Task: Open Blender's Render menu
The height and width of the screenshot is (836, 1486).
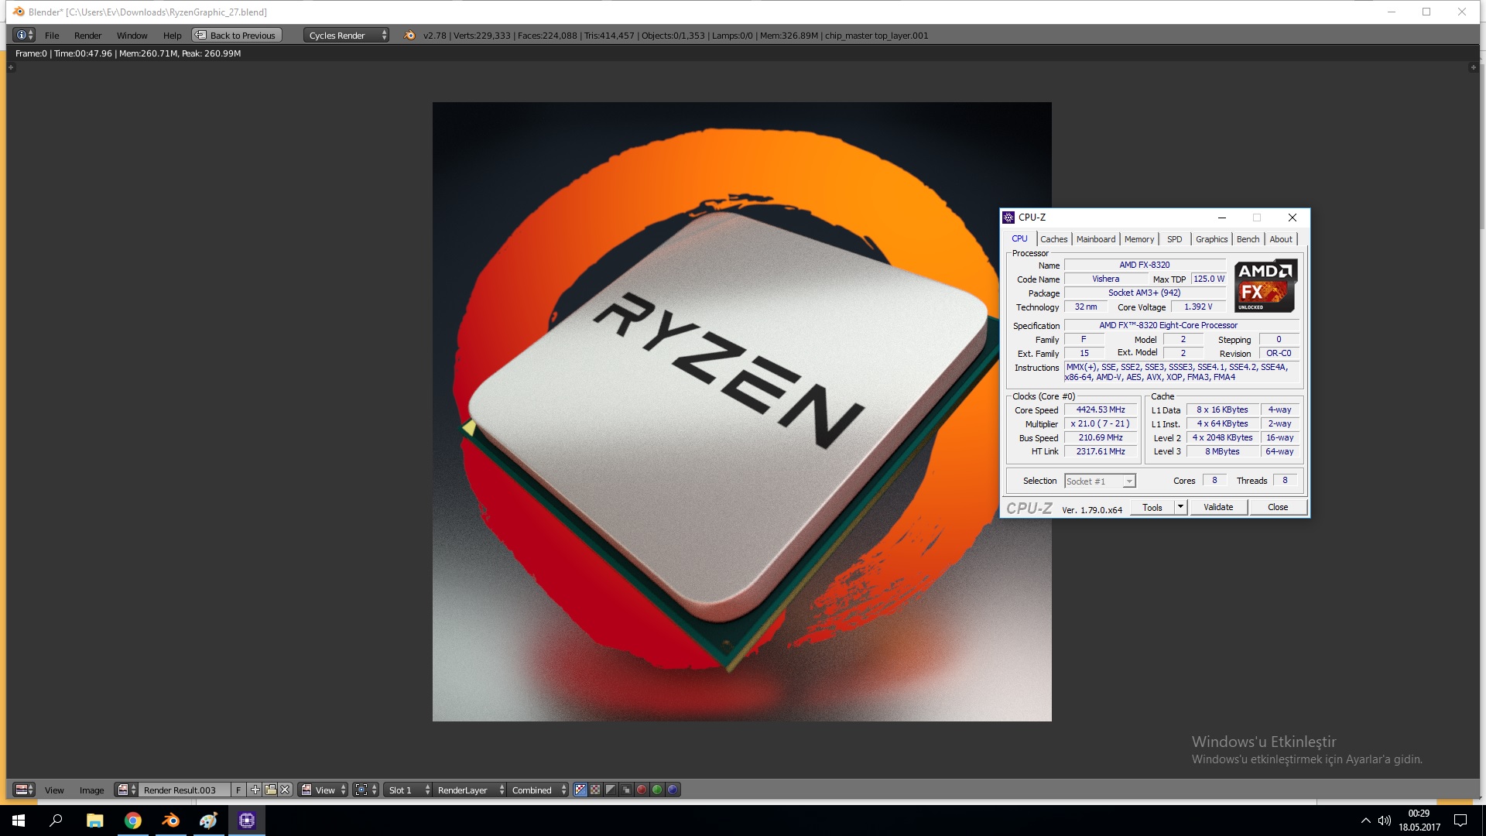Action: tap(87, 36)
